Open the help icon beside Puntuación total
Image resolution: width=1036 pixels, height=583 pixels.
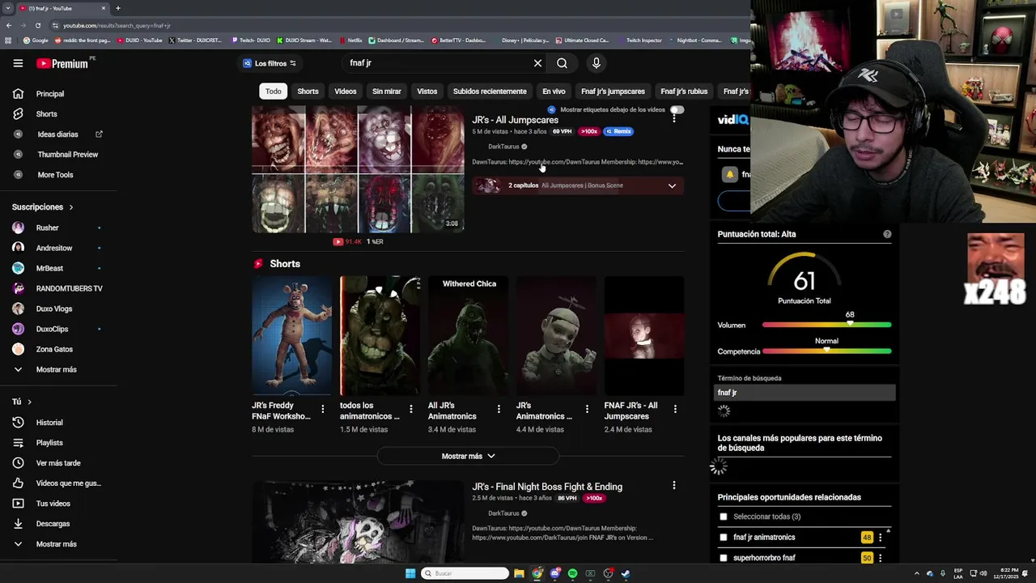point(887,234)
